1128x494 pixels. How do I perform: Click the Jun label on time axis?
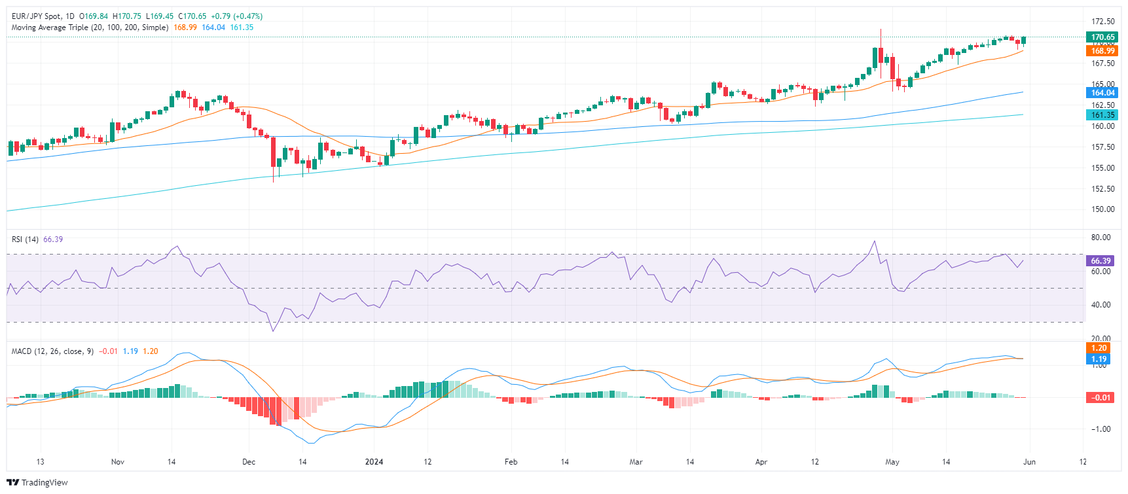pos(1029,462)
